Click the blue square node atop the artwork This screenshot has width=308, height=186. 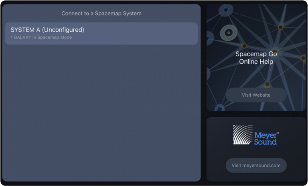pos(226,10)
